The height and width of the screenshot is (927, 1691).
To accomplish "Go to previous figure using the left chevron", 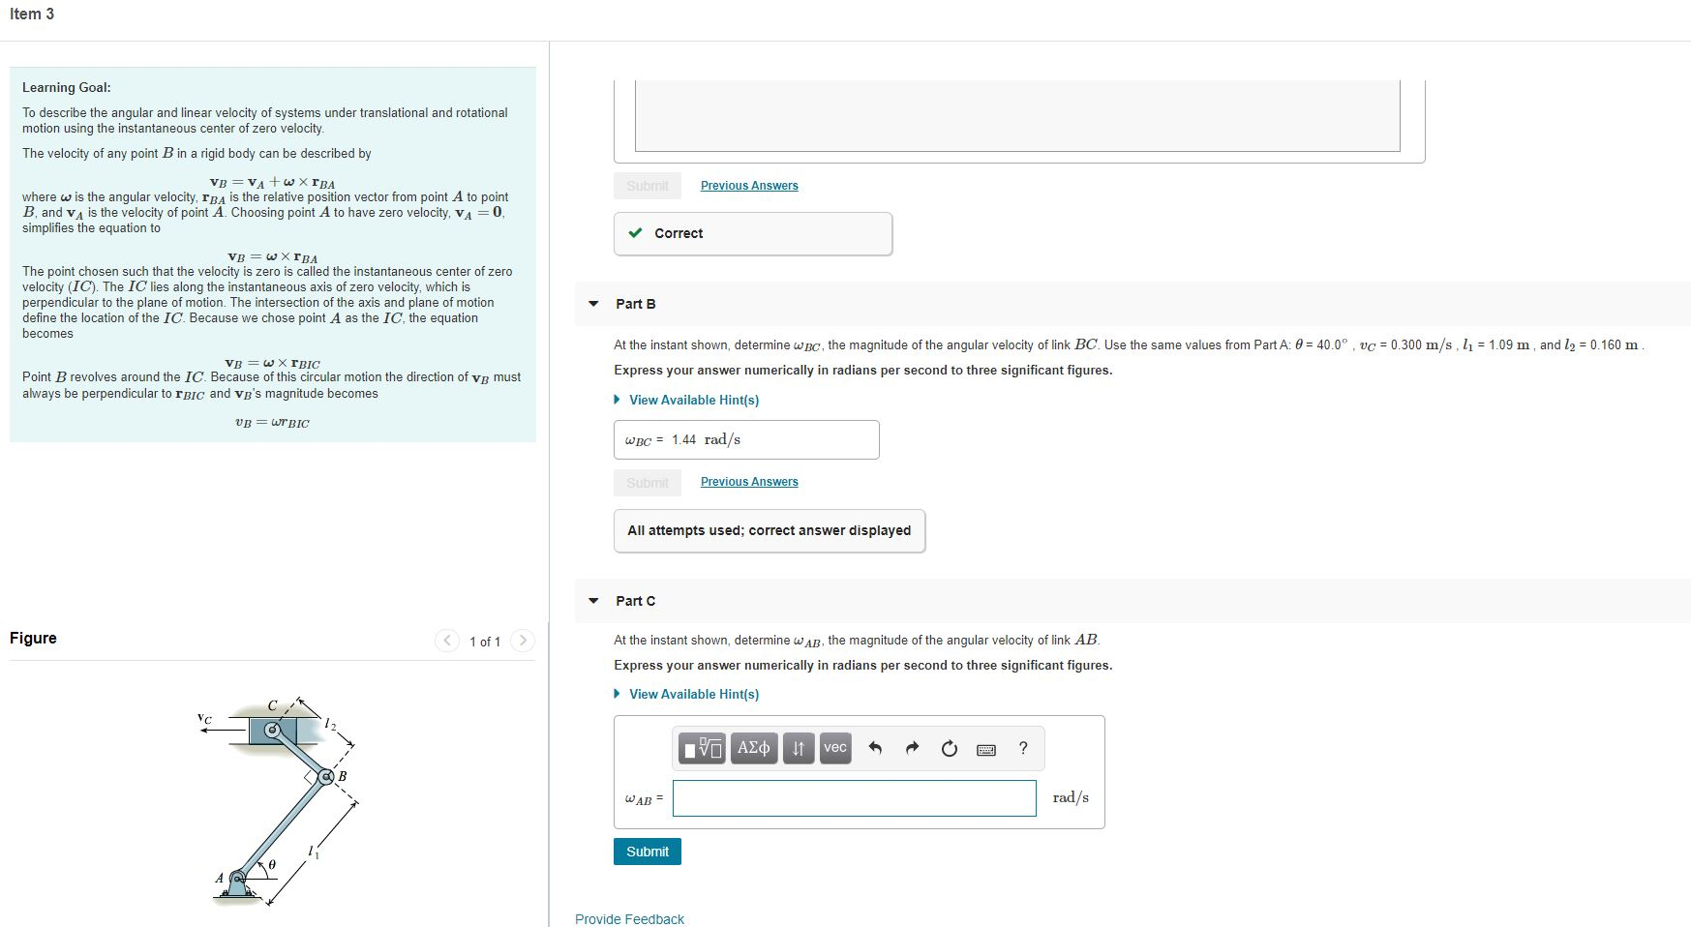I will coord(446,641).
